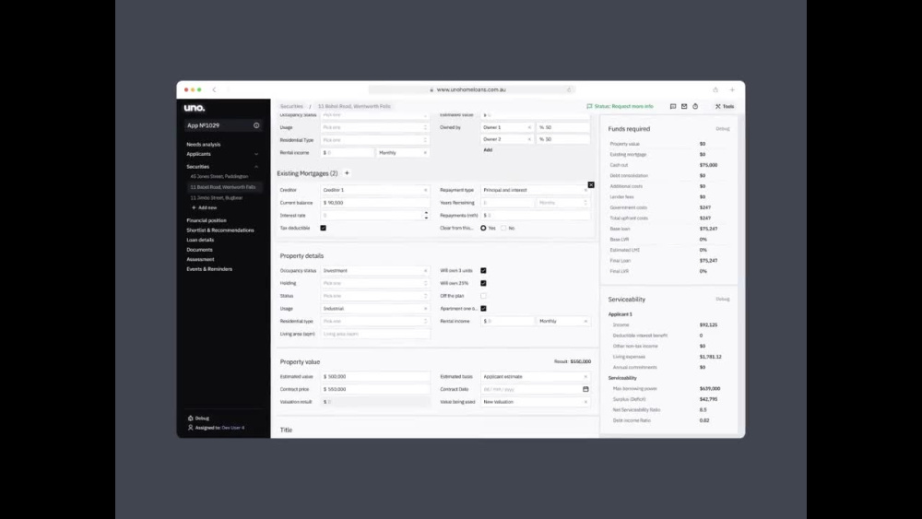The height and width of the screenshot is (519, 922).
Task: Click the timer icon in header
Action: tap(695, 106)
